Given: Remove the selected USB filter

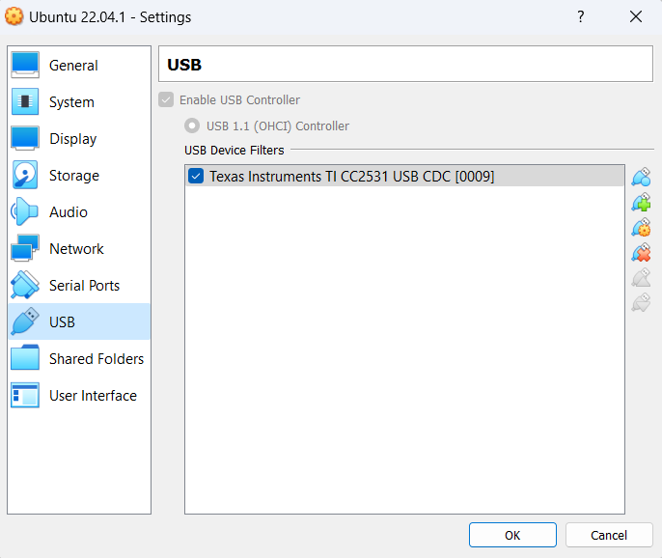Looking at the screenshot, I should point(641,253).
